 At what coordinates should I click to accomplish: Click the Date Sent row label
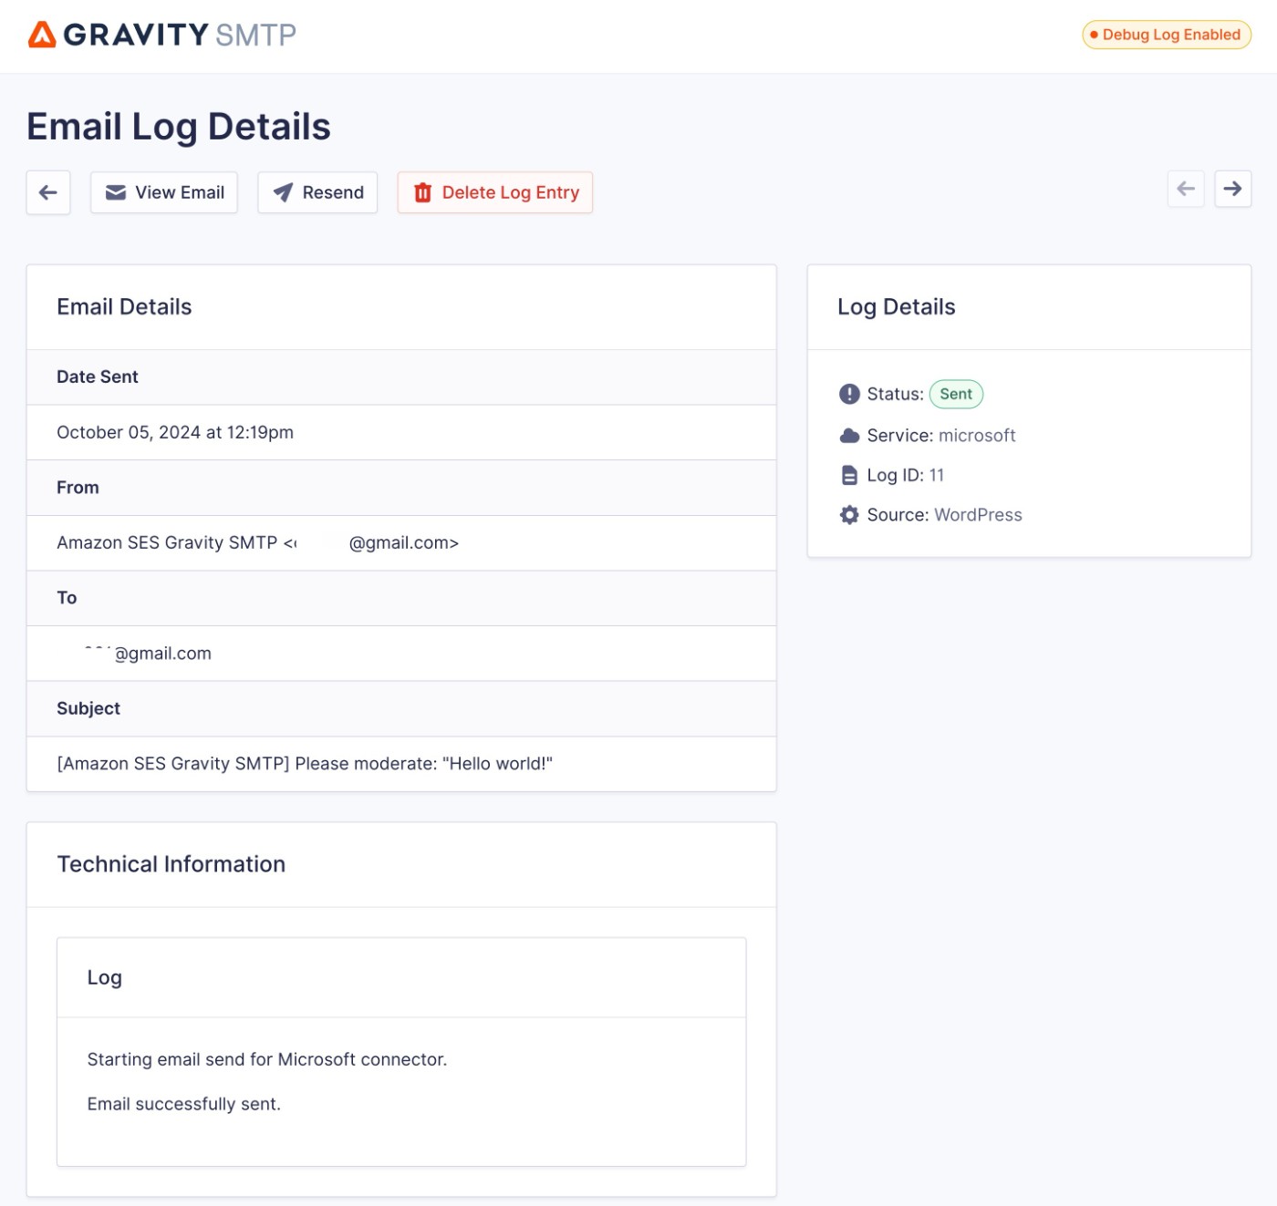tap(98, 376)
